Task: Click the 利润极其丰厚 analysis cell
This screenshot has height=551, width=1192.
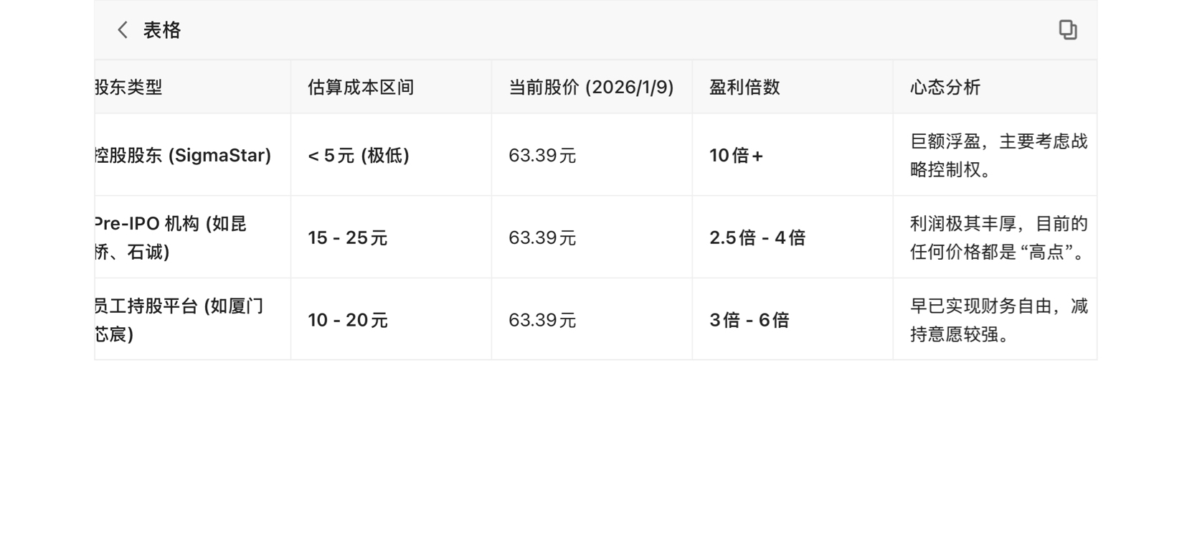Action: click(998, 237)
